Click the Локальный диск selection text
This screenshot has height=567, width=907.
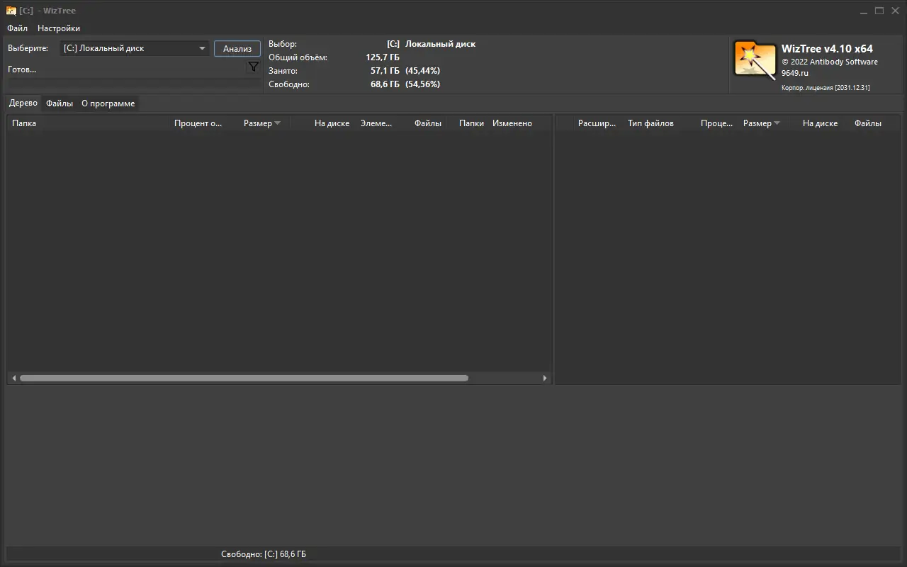coord(440,44)
